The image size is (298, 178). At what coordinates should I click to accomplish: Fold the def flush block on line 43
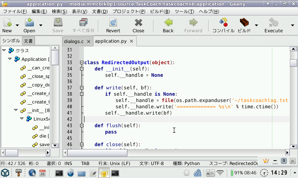[82, 126]
